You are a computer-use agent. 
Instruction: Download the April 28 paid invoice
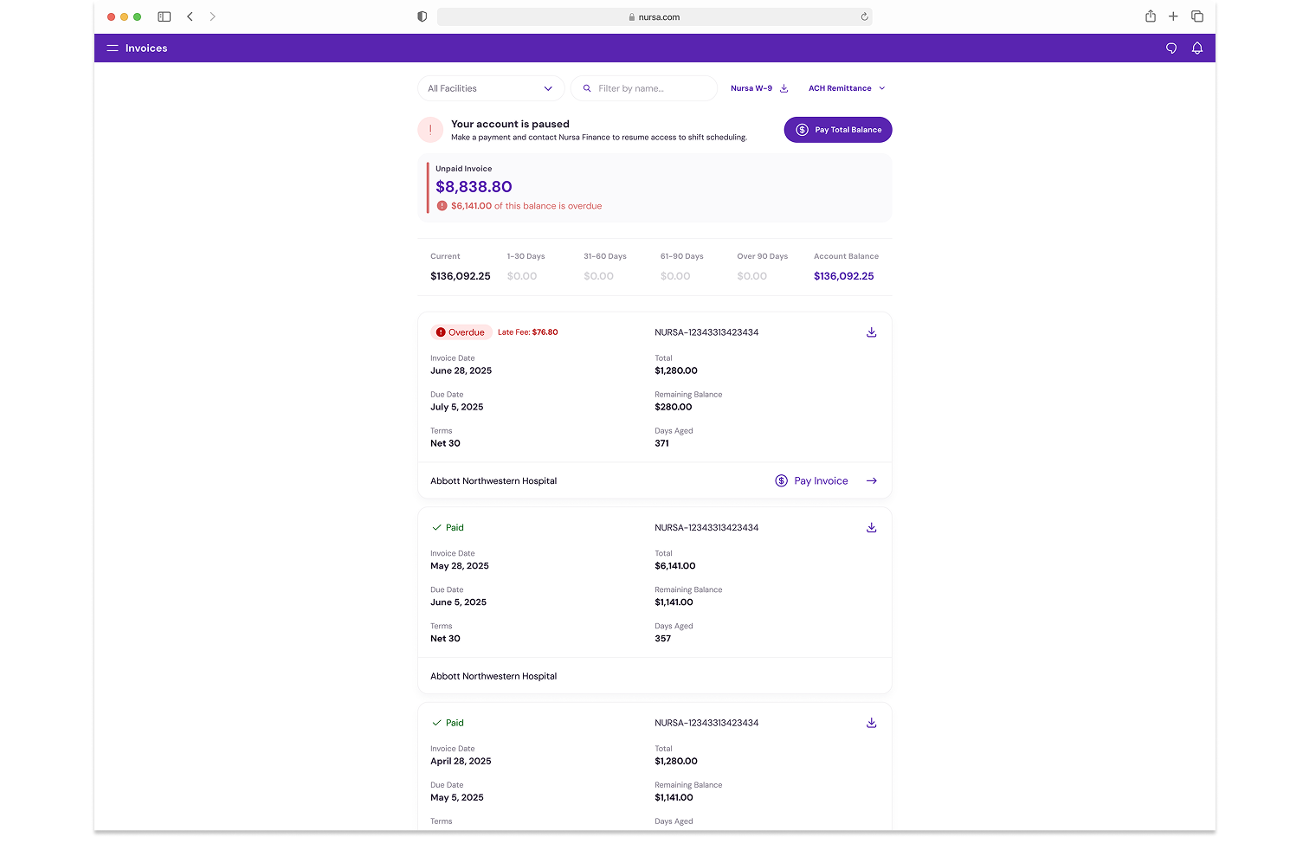(872, 724)
